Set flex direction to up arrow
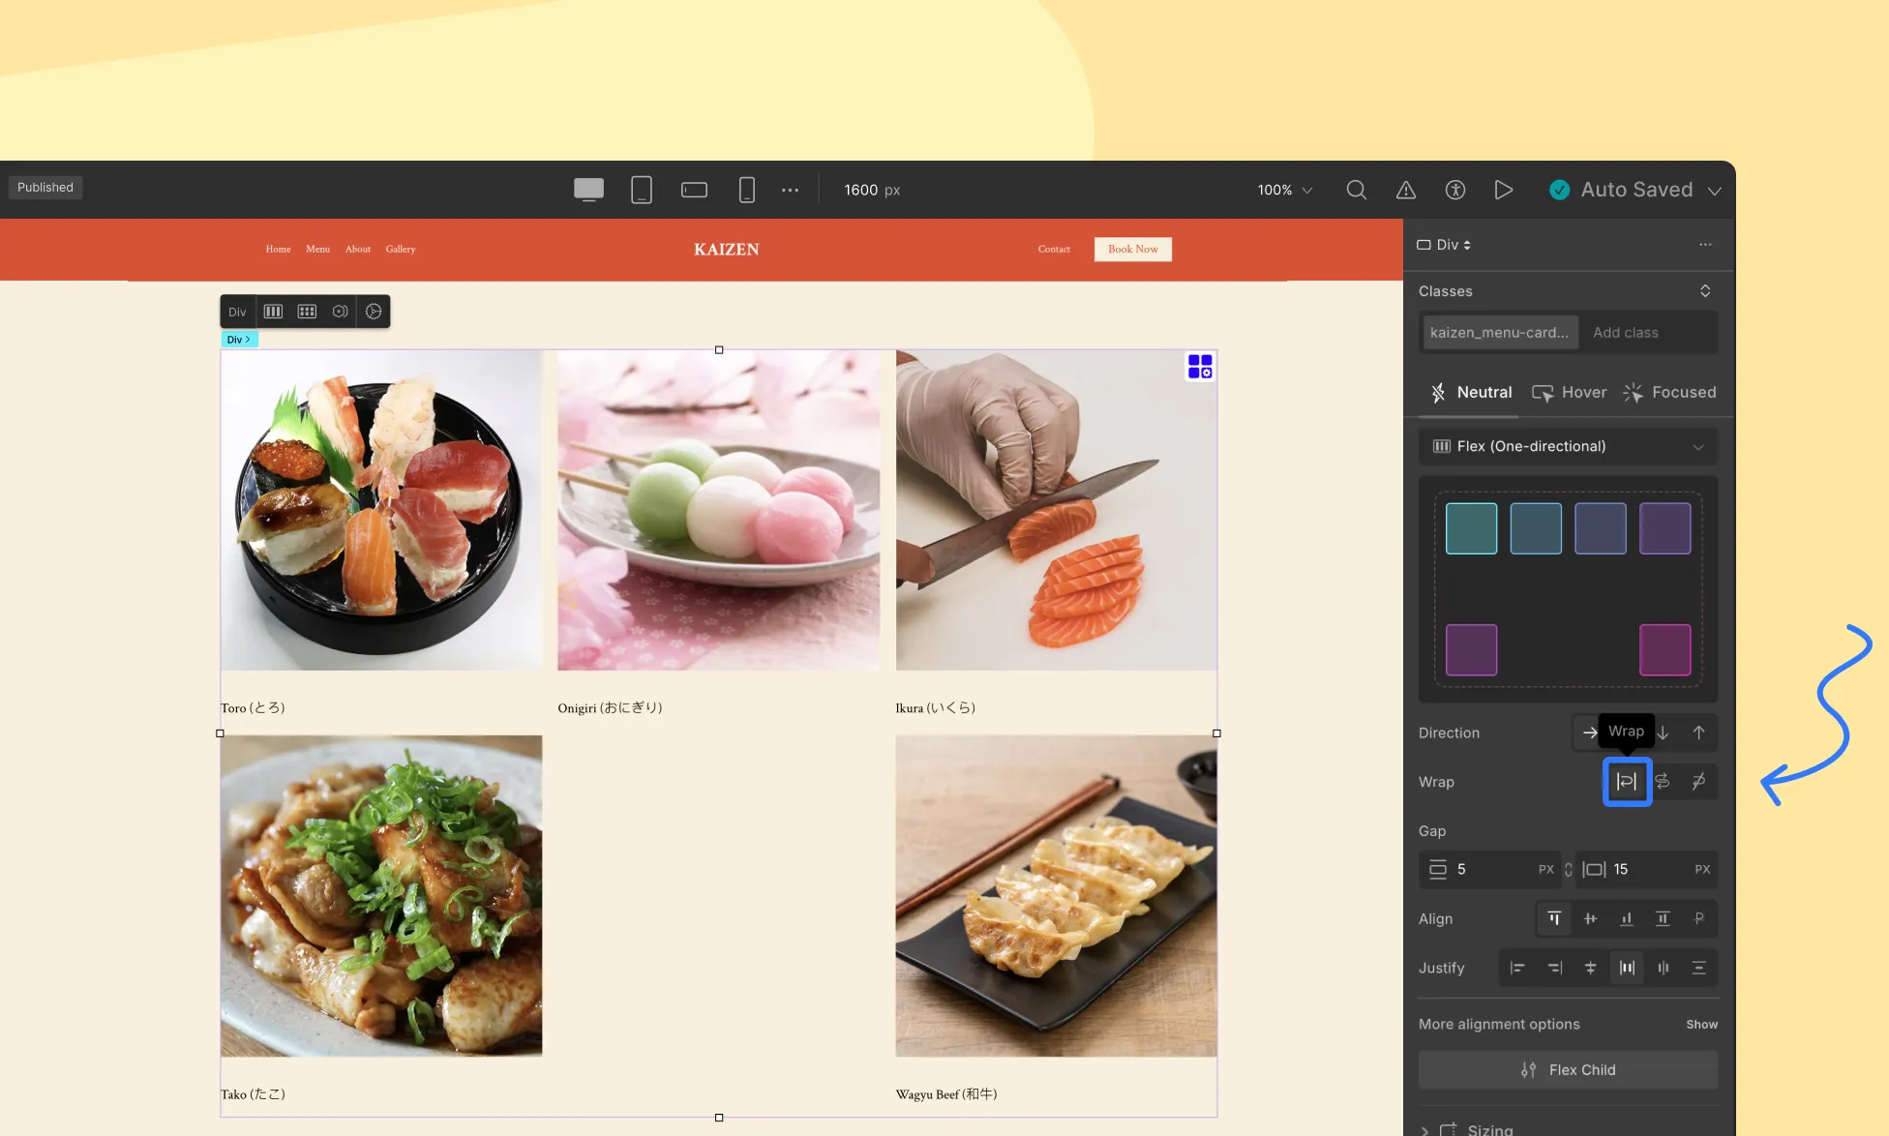 1698,732
